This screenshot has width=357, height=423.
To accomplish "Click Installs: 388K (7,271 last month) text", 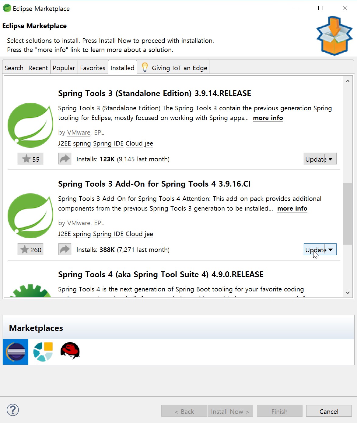I will click(x=123, y=249).
